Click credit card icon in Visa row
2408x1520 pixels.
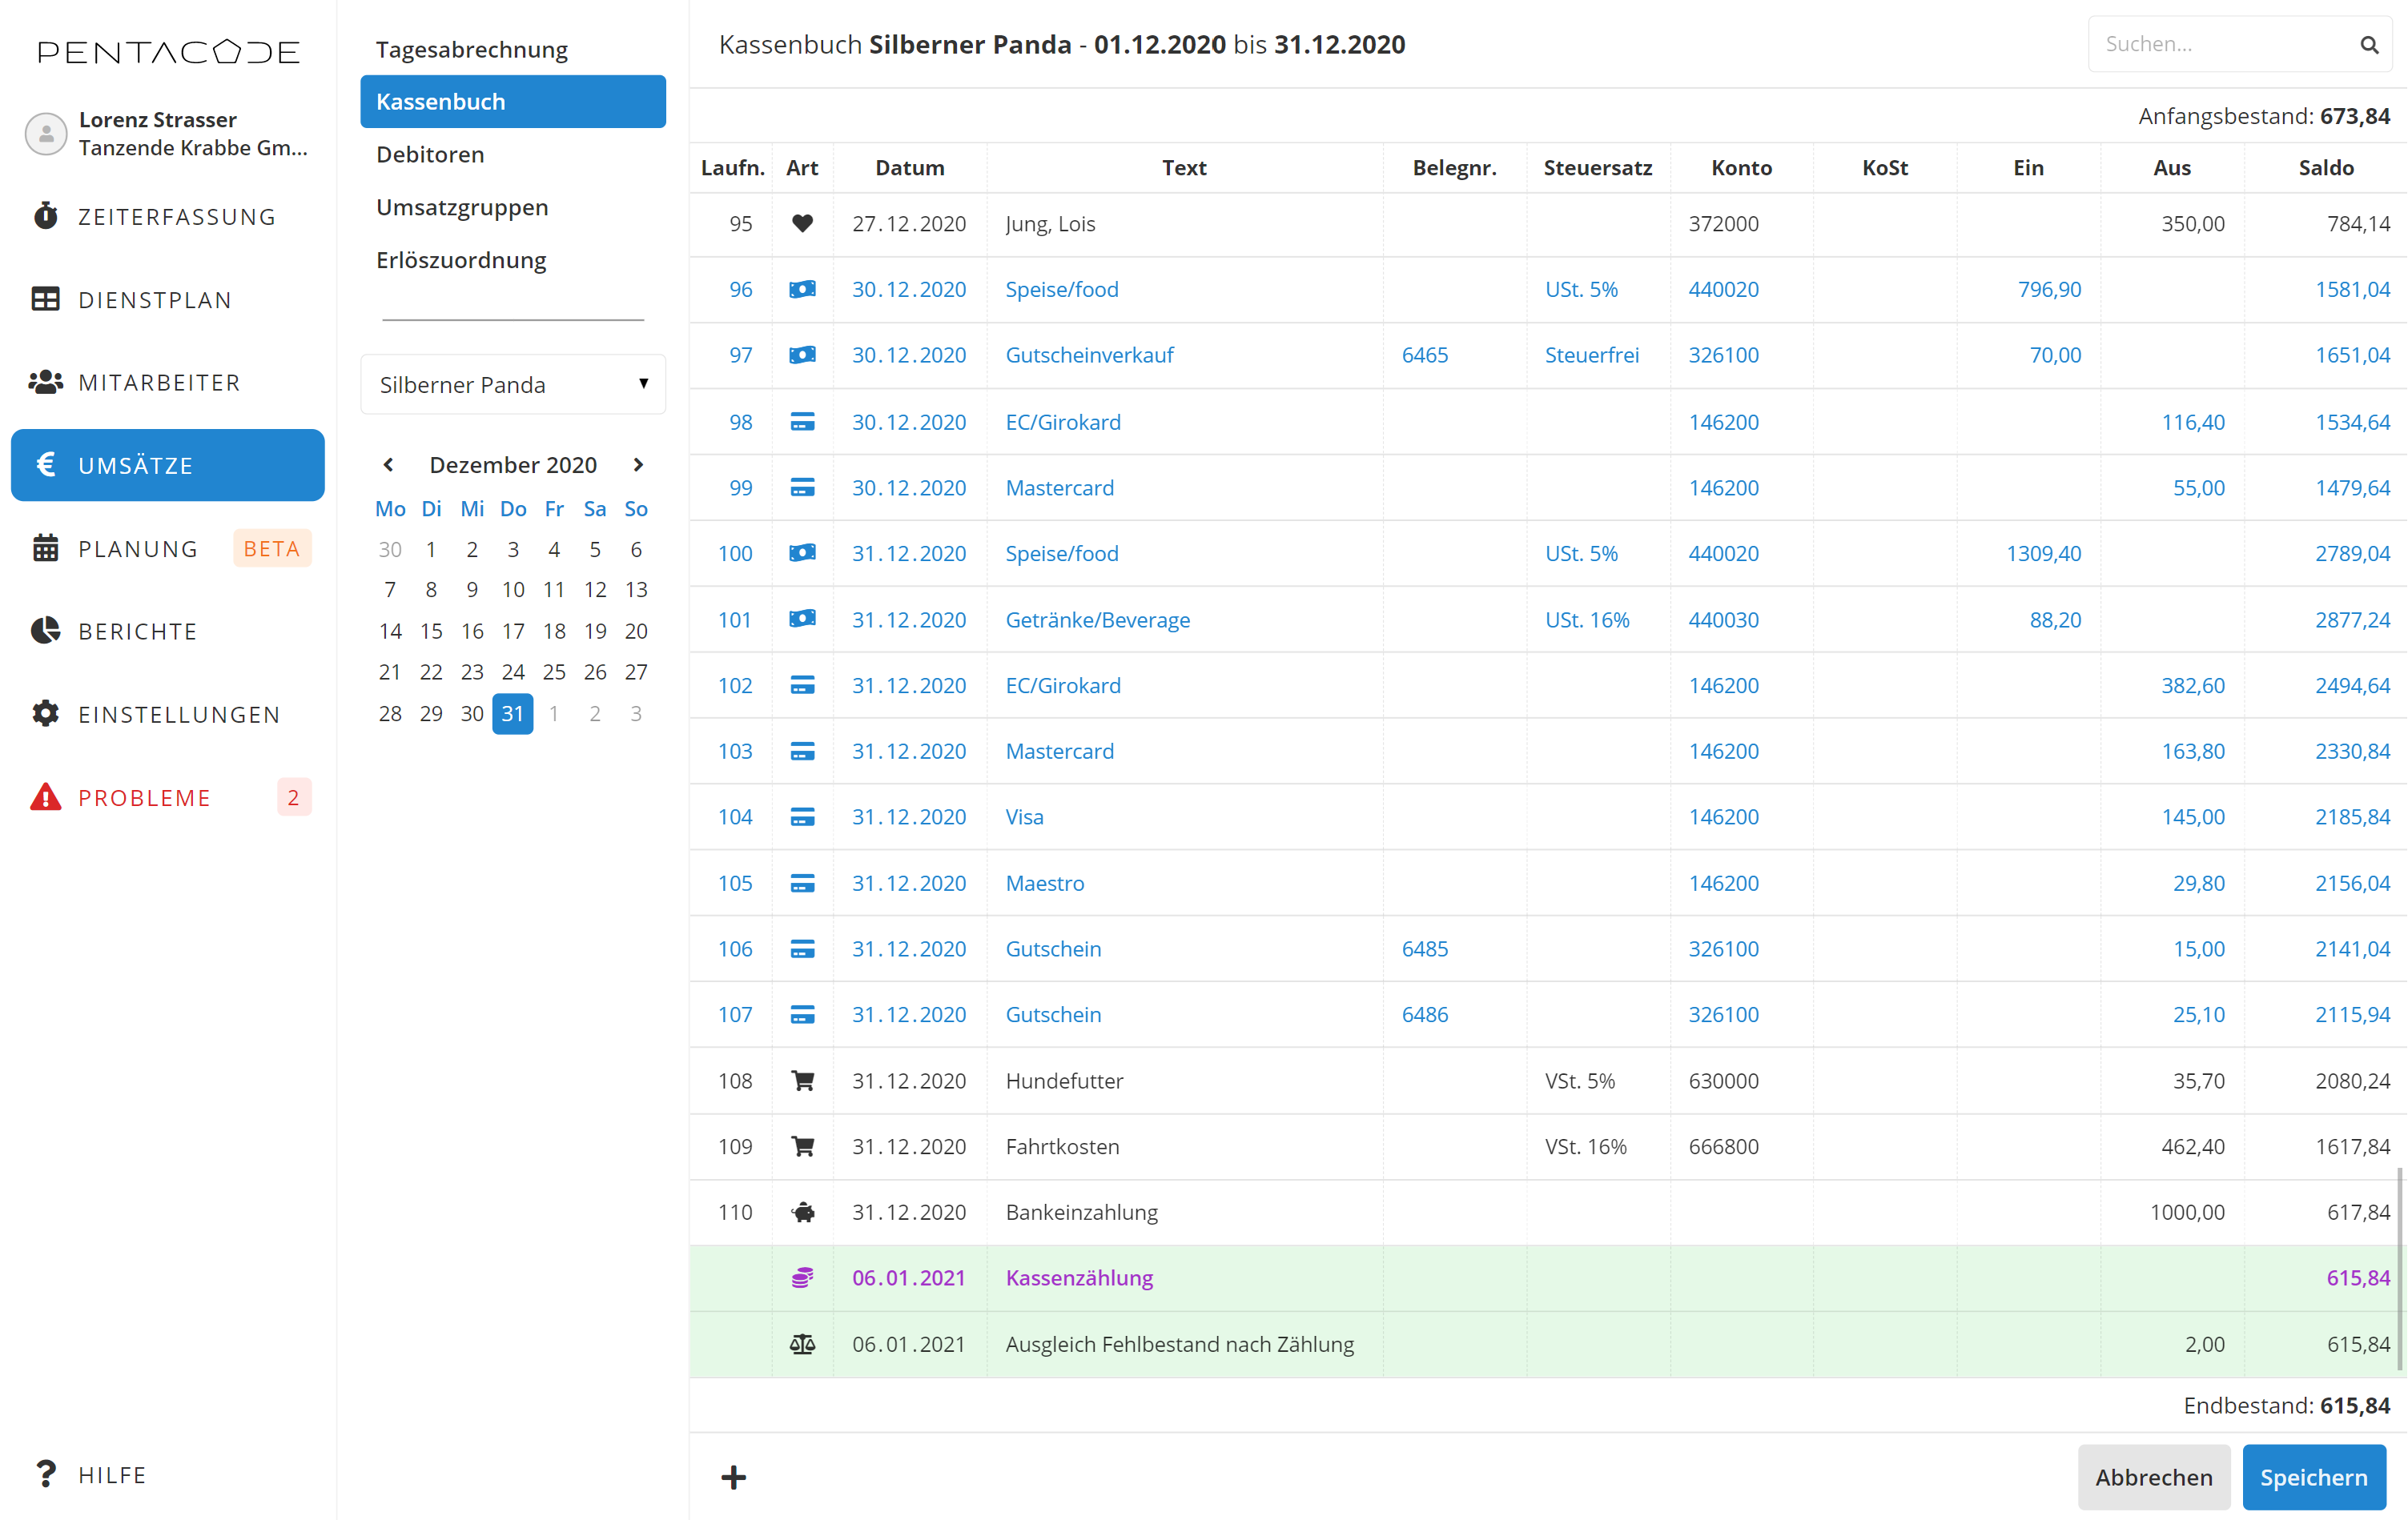pos(802,816)
